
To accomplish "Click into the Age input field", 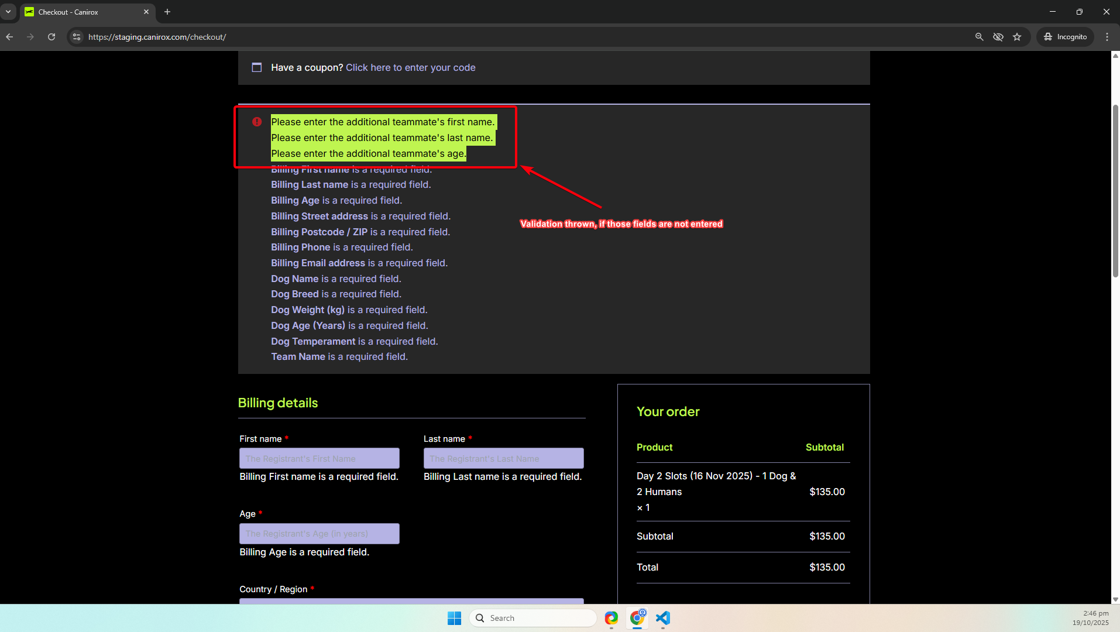I will pyautogui.click(x=319, y=534).
